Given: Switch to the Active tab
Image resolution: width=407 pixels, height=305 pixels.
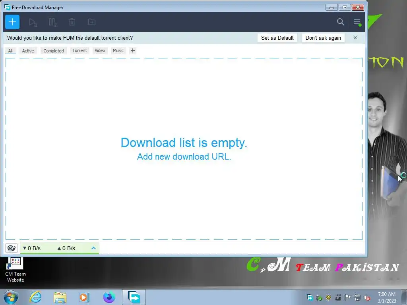Looking at the screenshot, I should 28,51.
